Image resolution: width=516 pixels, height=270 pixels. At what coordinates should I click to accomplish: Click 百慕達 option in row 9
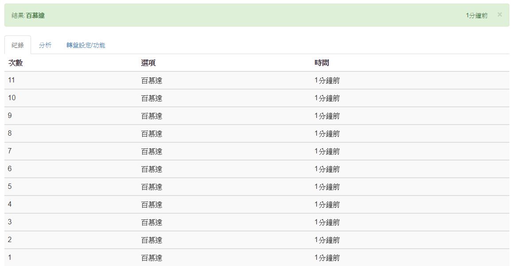point(152,116)
